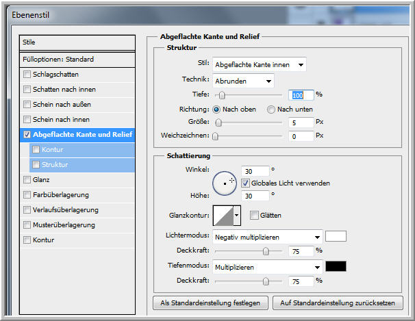
Task: Click the black shadow color swatch
Action: (336, 266)
